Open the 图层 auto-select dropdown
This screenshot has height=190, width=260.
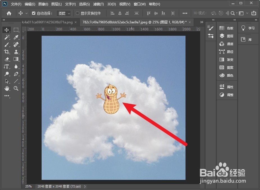point(64,13)
